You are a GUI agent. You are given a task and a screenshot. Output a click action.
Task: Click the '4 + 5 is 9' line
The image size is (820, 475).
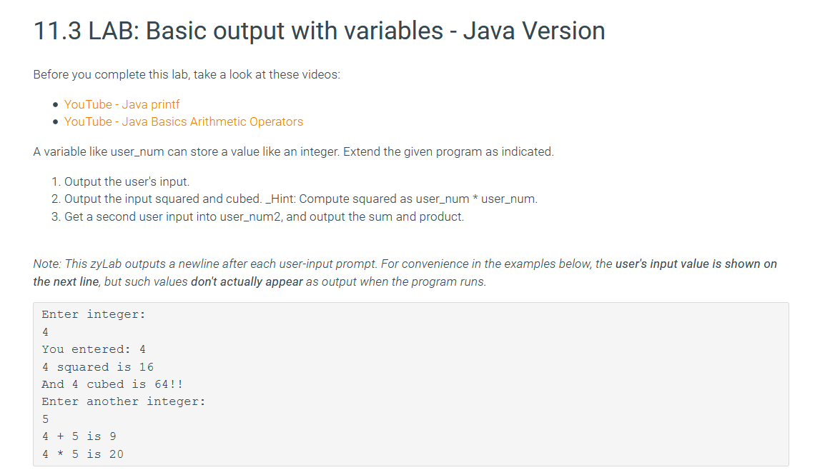(79, 437)
